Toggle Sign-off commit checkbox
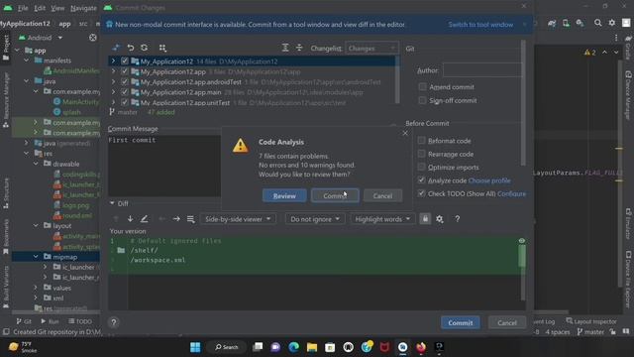634x357 pixels. point(422,100)
